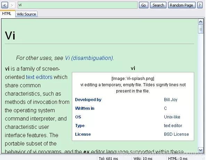
Task: Grab the vertical scrollbar thumb
Action: 200,29
